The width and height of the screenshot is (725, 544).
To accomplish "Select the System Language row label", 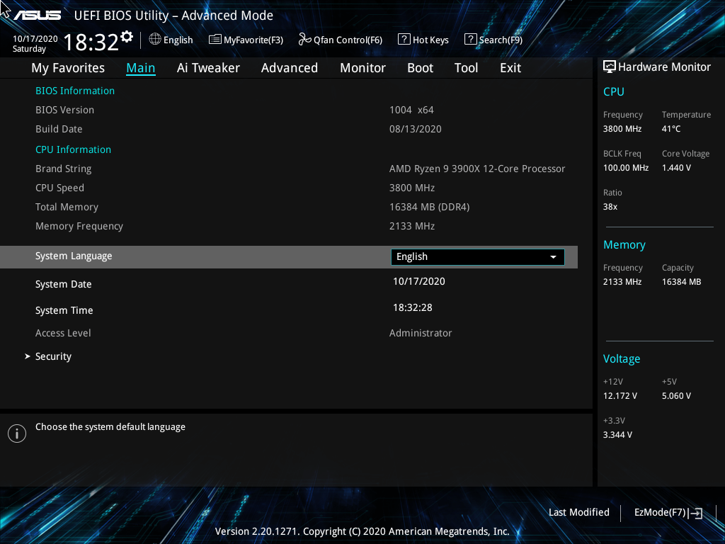I will [x=74, y=256].
